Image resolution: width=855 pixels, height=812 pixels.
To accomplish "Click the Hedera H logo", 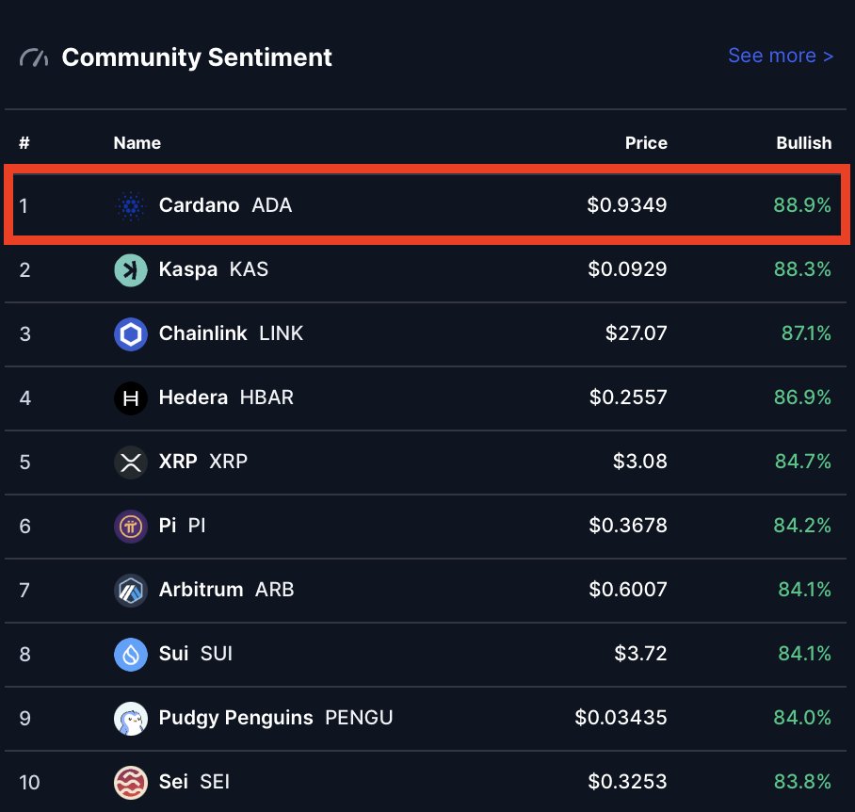I will pyautogui.click(x=131, y=398).
